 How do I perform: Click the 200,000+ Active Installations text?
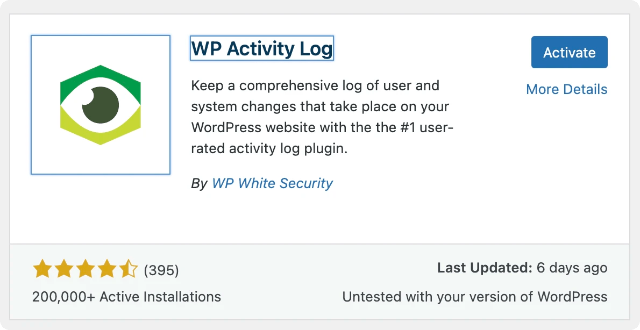126,297
